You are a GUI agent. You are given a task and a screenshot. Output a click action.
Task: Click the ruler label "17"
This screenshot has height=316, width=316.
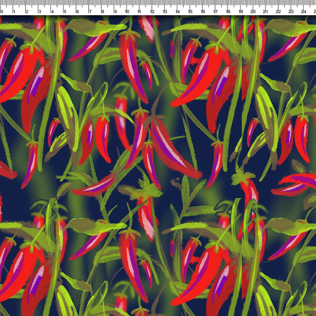[x=215, y=11]
